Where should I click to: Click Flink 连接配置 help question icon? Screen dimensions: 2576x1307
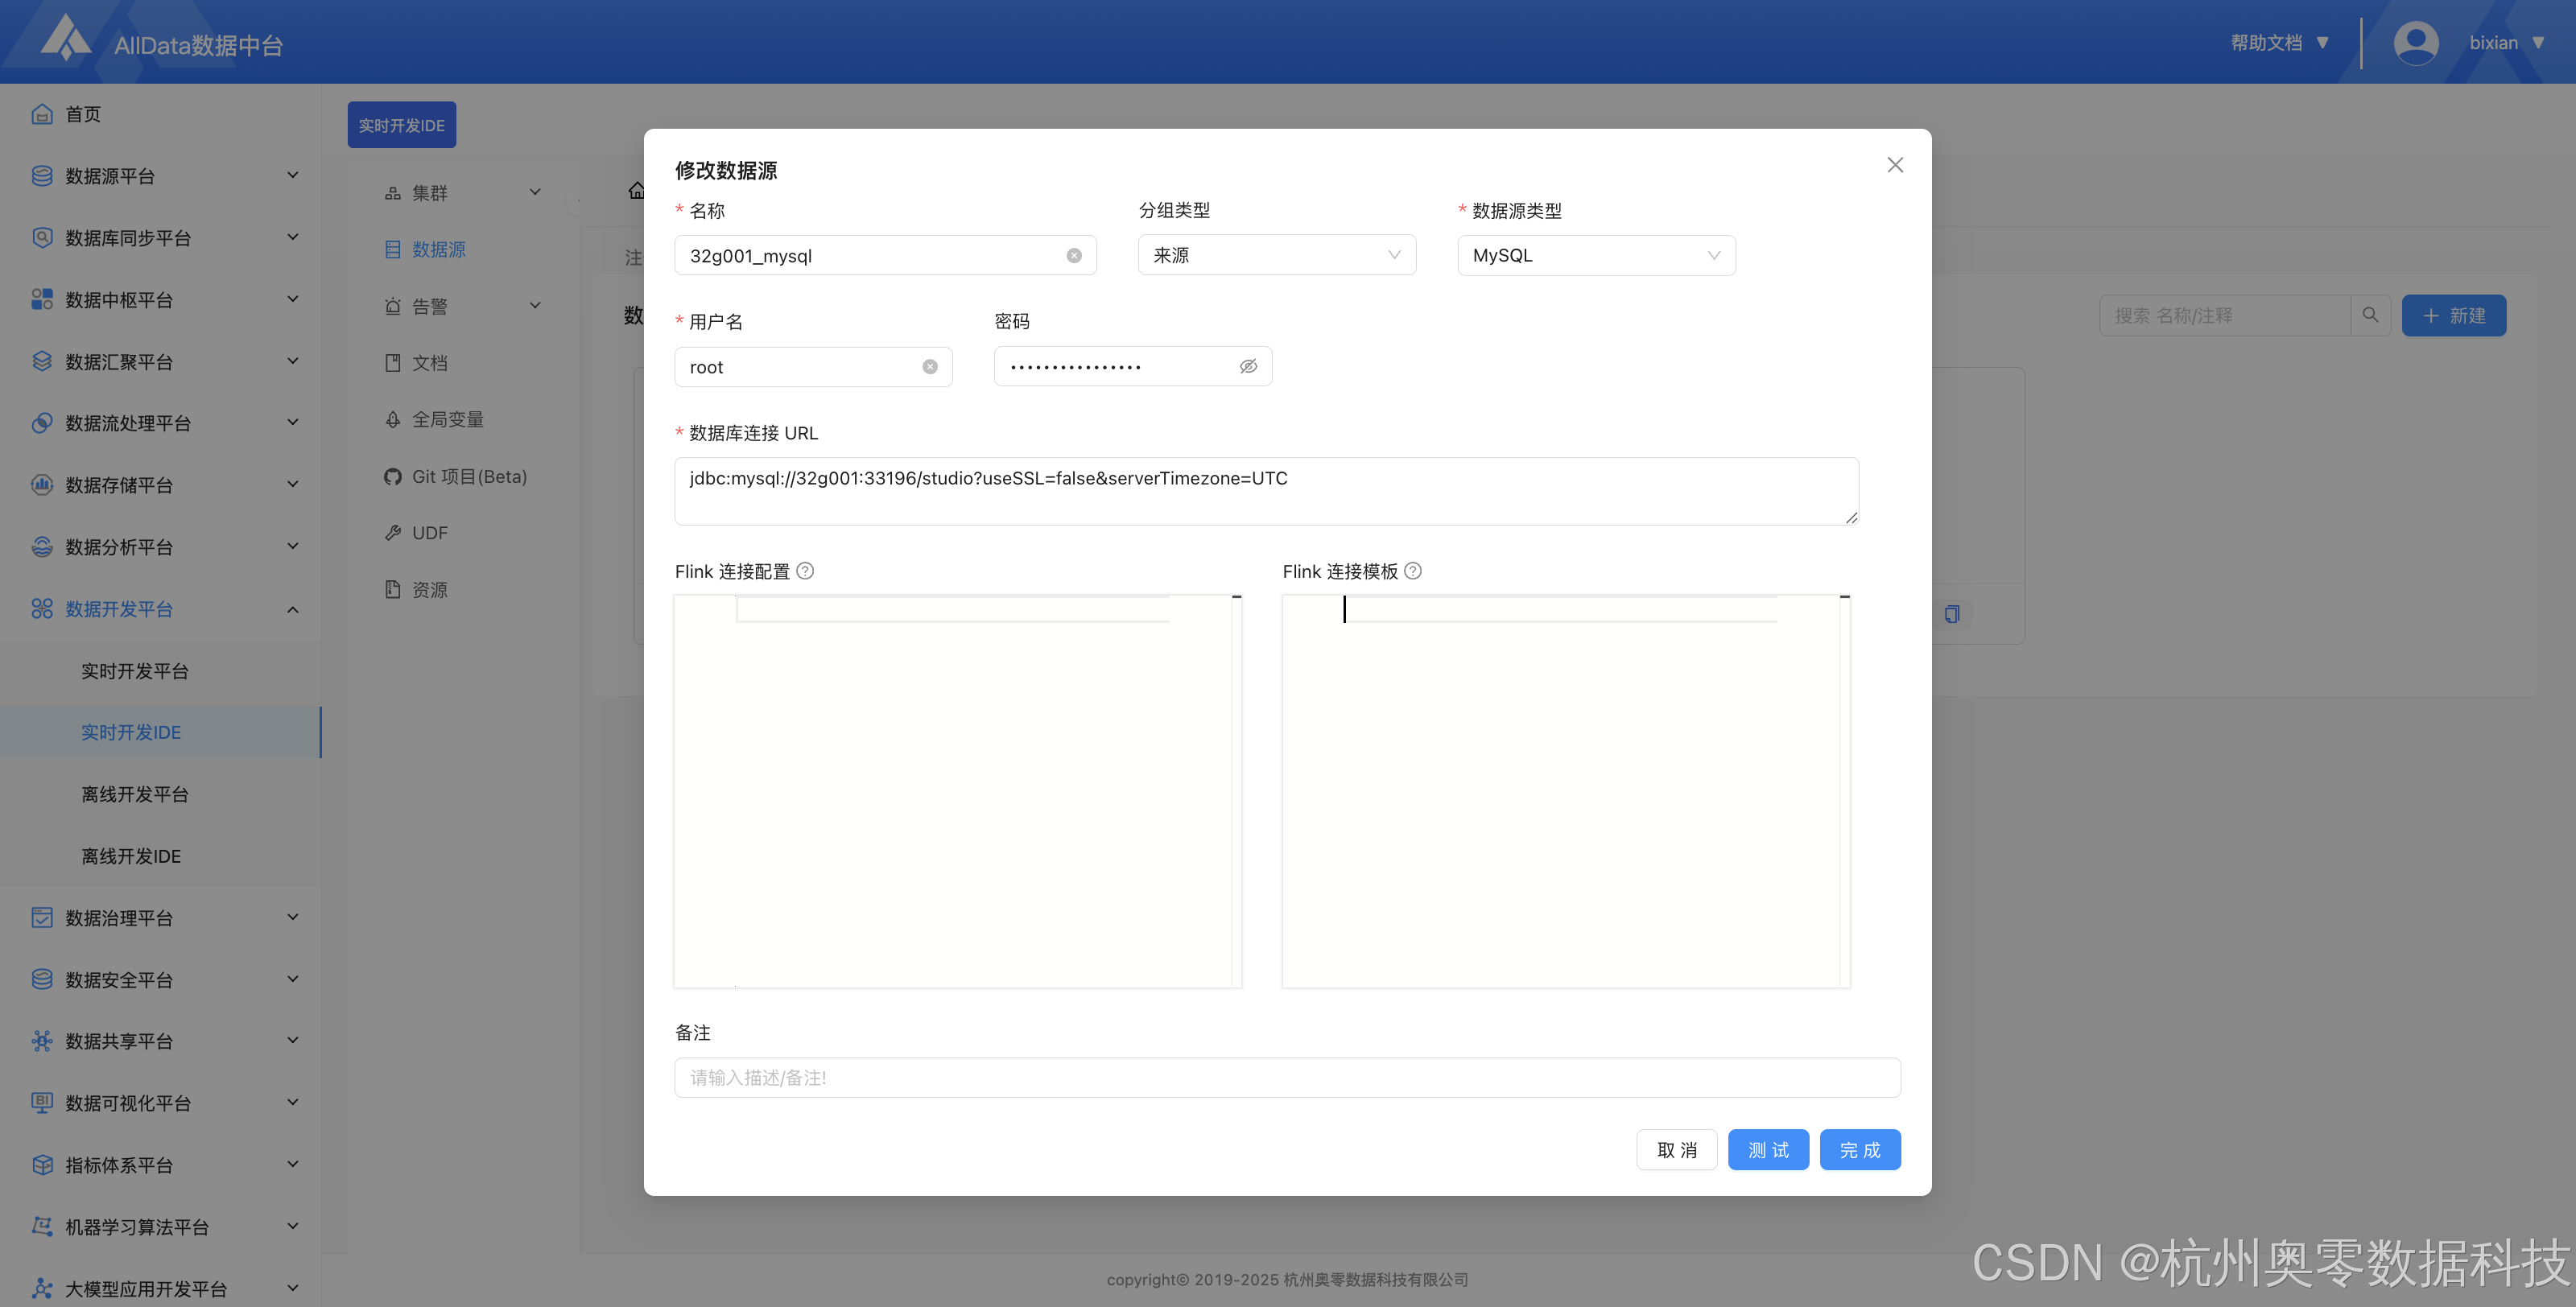(805, 571)
